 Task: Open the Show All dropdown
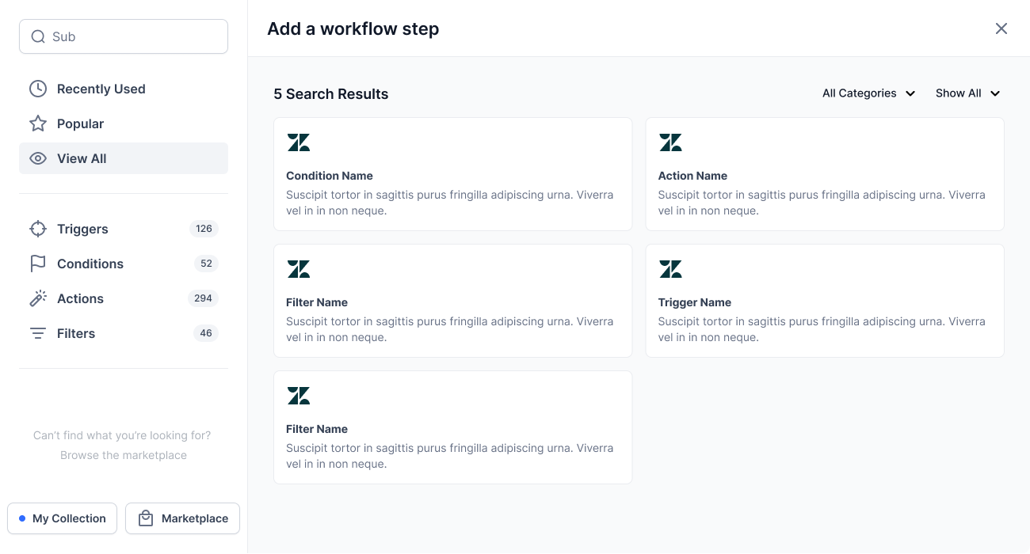pyautogui.click(x=968, y=93)
